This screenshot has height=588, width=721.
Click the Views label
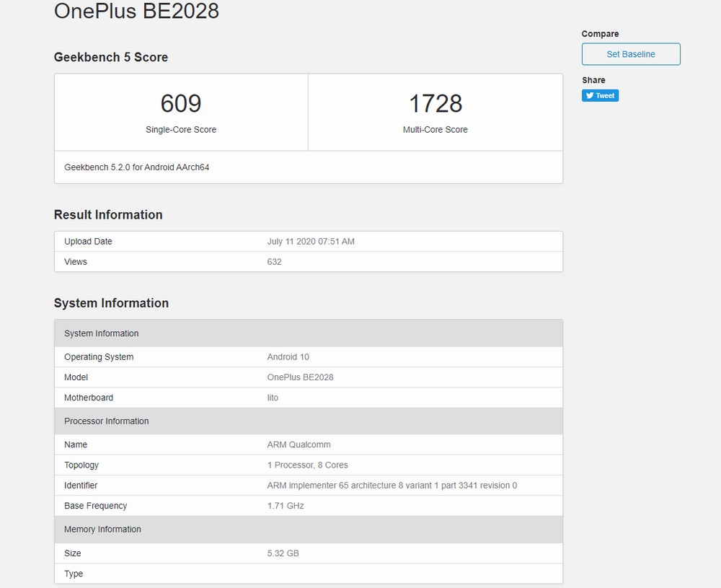point(76,262)
